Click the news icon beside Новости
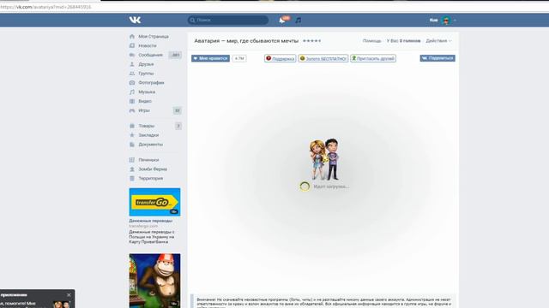Screen dimensions: 549x308 [x=132, y=45]
